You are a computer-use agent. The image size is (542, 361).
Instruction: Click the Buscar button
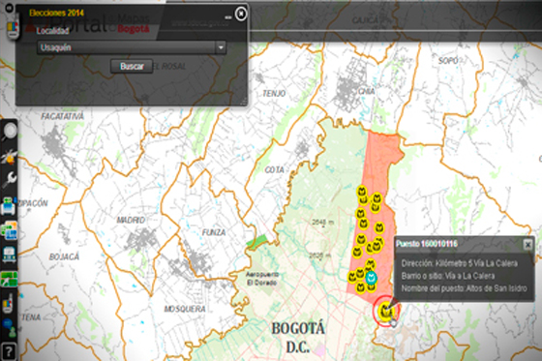point(132,66)
